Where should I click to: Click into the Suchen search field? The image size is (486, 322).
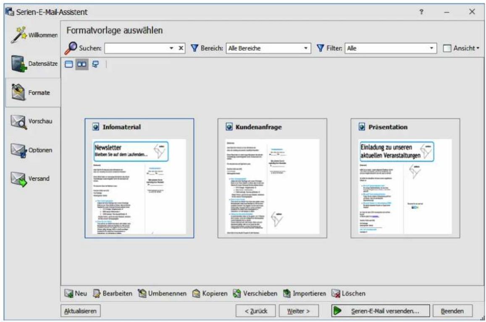click(137, 48)
